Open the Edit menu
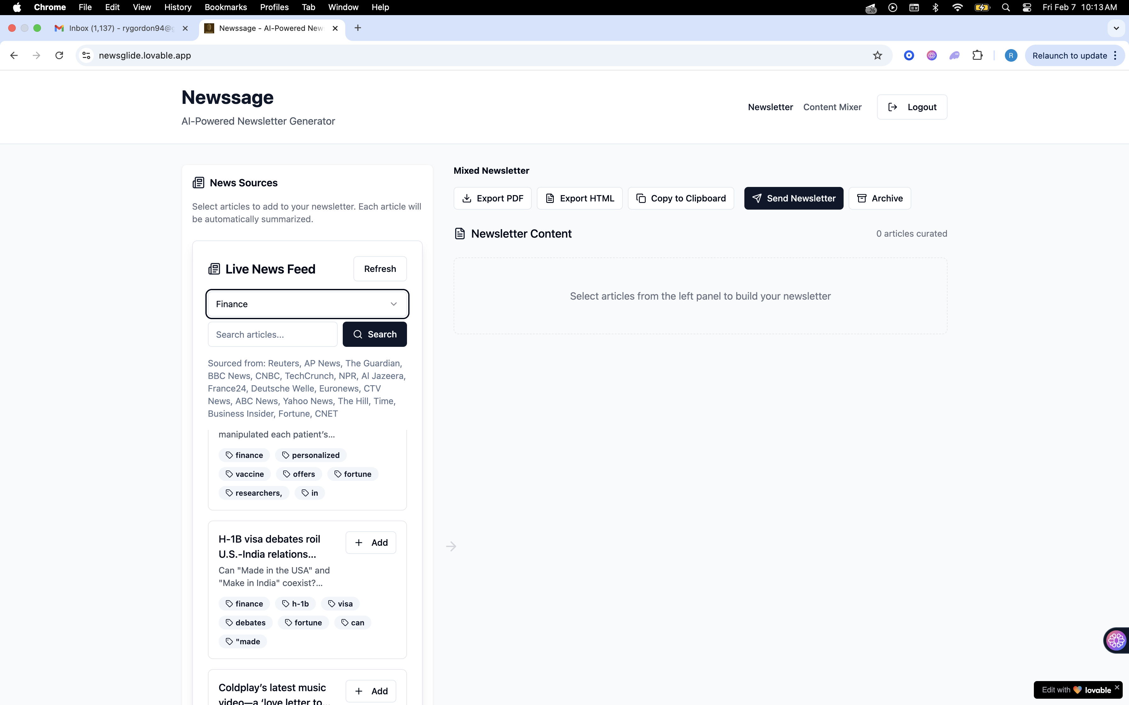Viewport: 1129px width, 705px height. [112, 8]
